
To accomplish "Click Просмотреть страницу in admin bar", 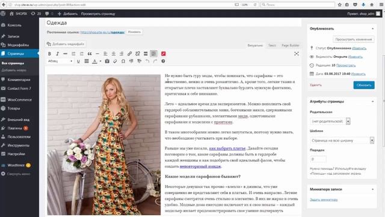I will pyautogui.click(x=98, y=14).
